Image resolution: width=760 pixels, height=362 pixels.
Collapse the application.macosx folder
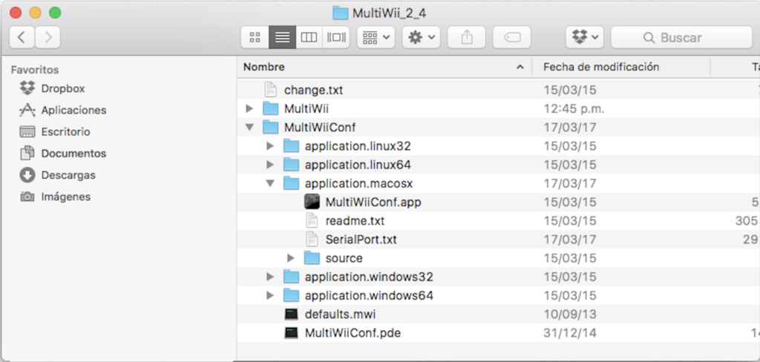click(270, 183)
